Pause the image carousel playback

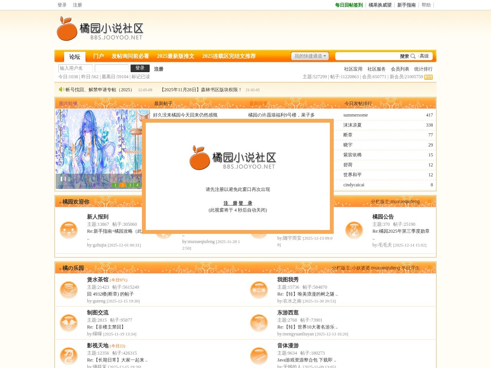pos(63,179)
